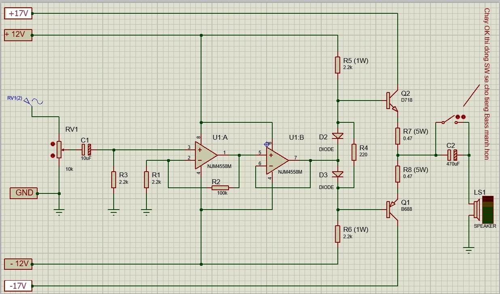The width and height of the screenshot is (500, 294).
Task: Click the U1:A op-amp triangle
Action: pos(206,155)
